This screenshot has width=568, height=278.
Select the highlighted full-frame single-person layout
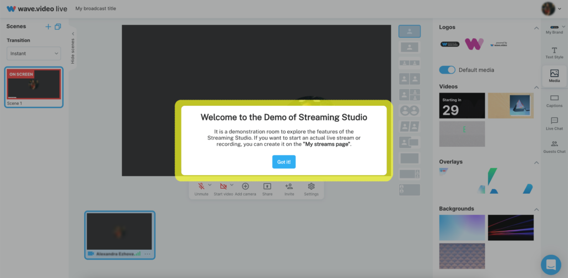click(410, 32)
